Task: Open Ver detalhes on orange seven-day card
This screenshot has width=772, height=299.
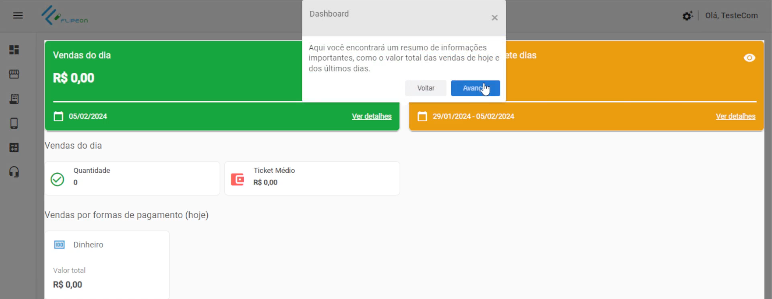Action: coord(735,116)
